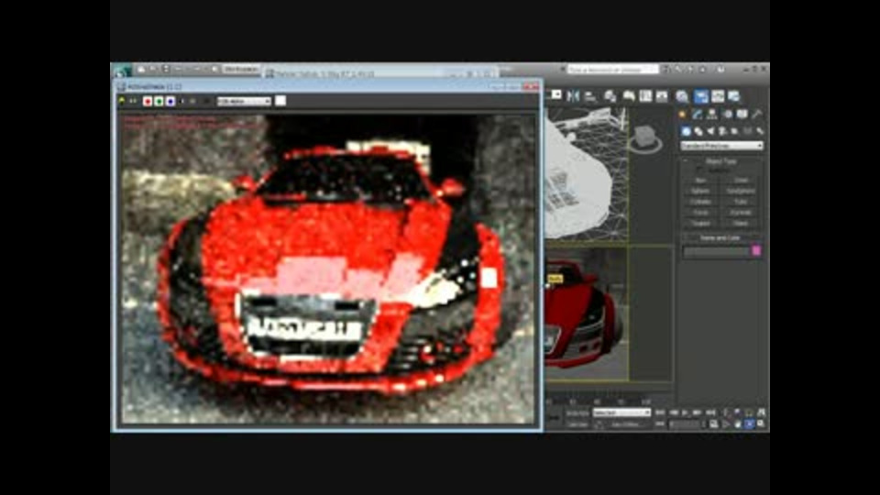Click the magenta object color swatch
Image resolution: width=880 pixels, height=495 pixels.
pos(756,251)
